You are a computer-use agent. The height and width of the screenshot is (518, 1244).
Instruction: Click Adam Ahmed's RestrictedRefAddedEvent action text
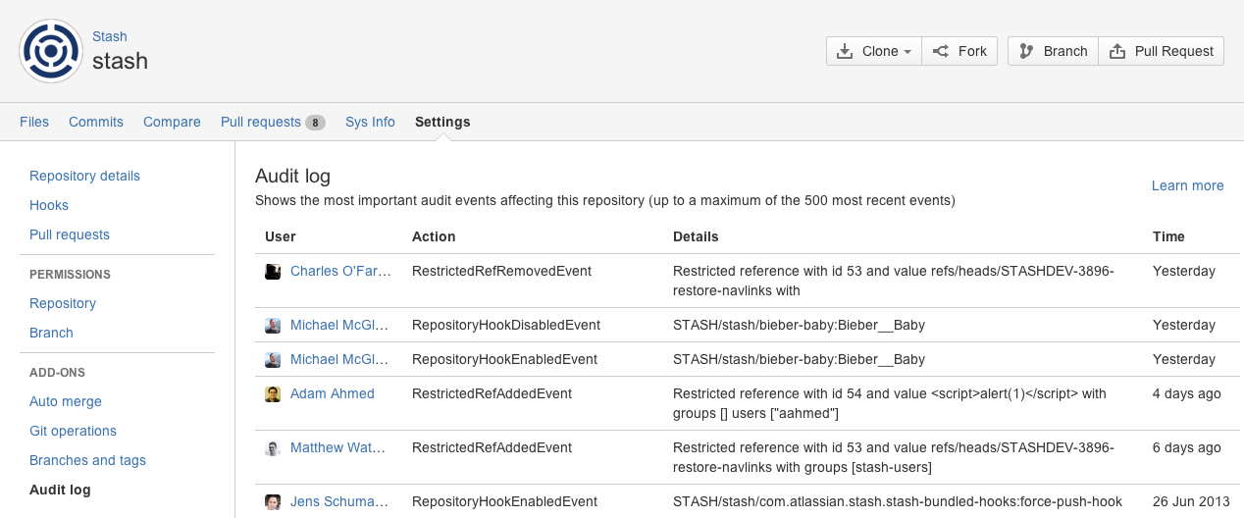[x=492, y=393]
